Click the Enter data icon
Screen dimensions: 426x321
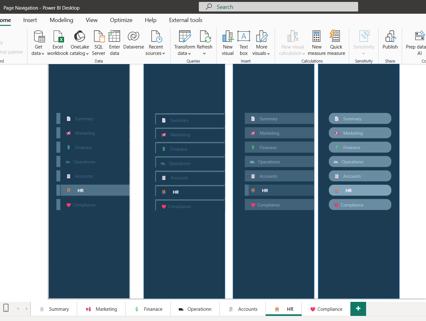(114, 37)
